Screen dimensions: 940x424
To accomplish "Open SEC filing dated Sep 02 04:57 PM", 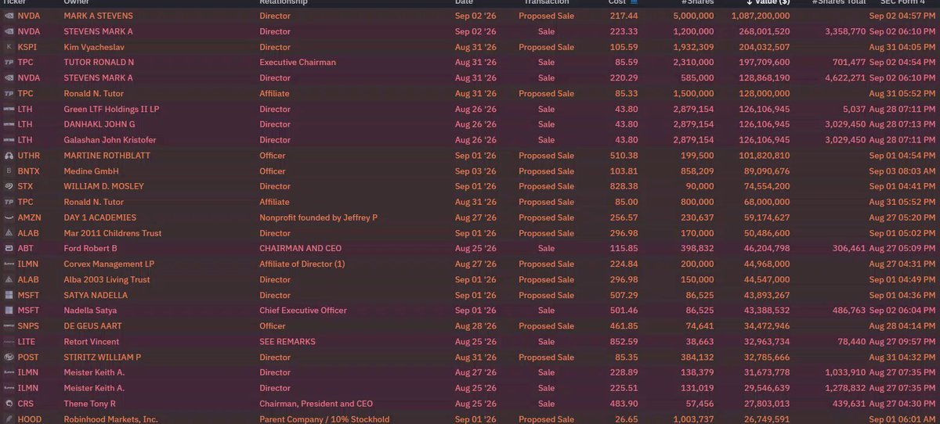I will (902, 16).
